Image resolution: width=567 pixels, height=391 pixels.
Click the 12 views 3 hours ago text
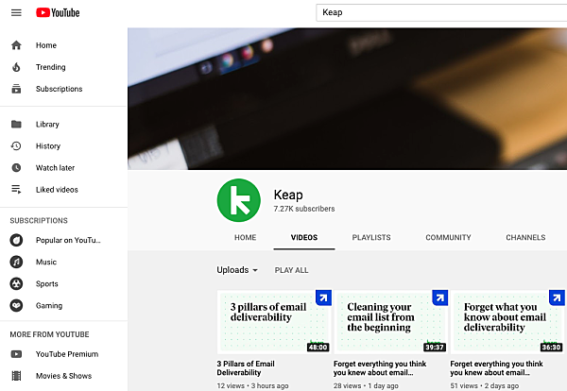(x=252, y=385)
